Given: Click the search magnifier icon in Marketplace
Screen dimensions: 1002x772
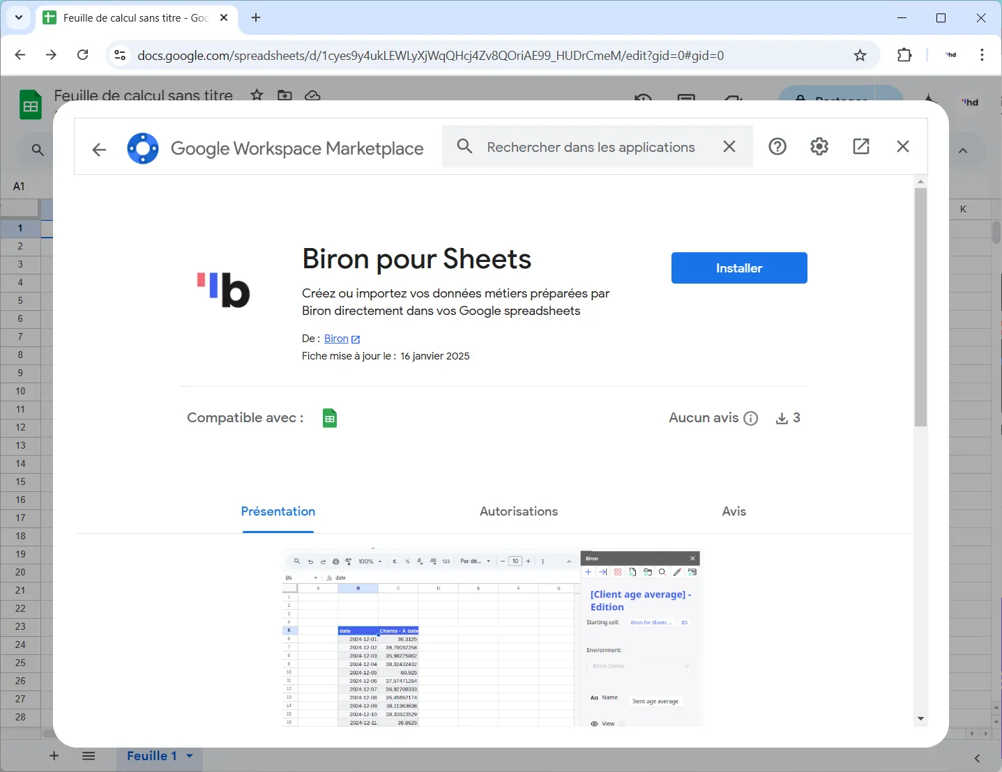Looking at the screenshot, I should pos(464,146).
